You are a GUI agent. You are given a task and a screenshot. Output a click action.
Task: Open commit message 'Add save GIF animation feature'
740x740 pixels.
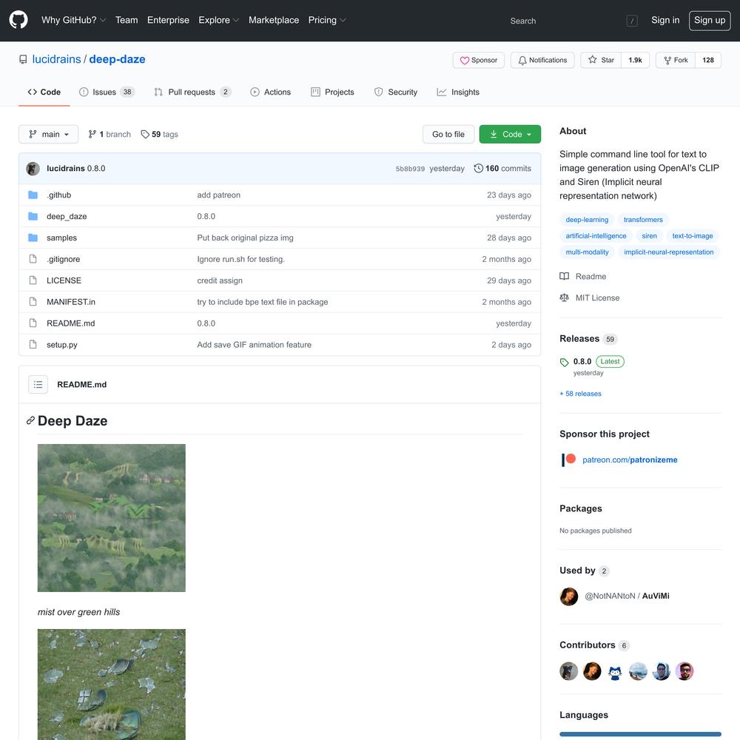[x=255, y=345]
